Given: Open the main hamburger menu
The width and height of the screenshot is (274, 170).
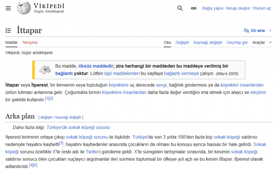Looking at the screenshot, I should click(x=8, y=8).
